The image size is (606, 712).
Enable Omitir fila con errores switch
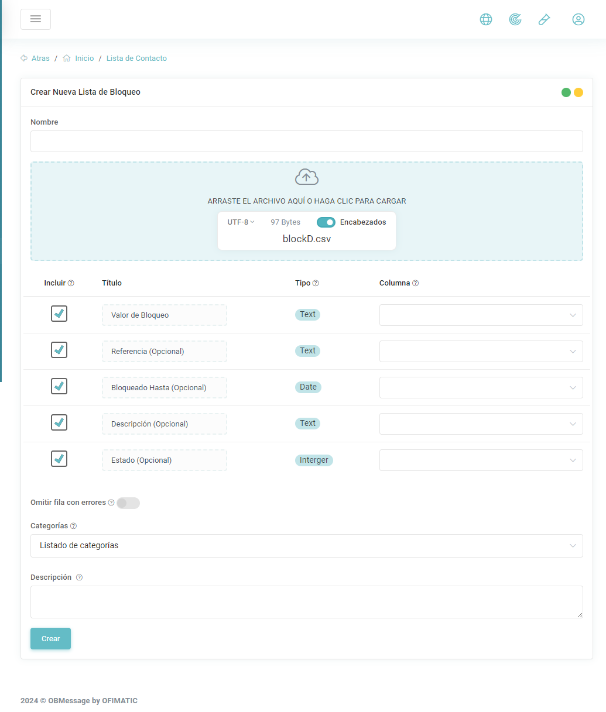[x=128, y=503]
